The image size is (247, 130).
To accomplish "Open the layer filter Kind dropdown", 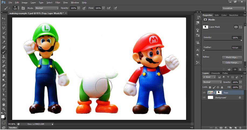I will pyautogui.click(x=209, y=77).
